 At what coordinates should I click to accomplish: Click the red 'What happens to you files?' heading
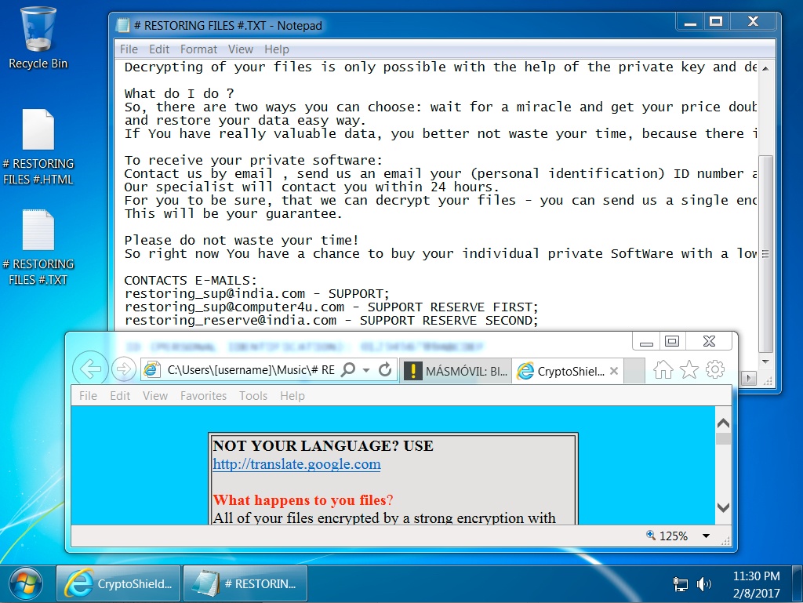tap(303, 500)
